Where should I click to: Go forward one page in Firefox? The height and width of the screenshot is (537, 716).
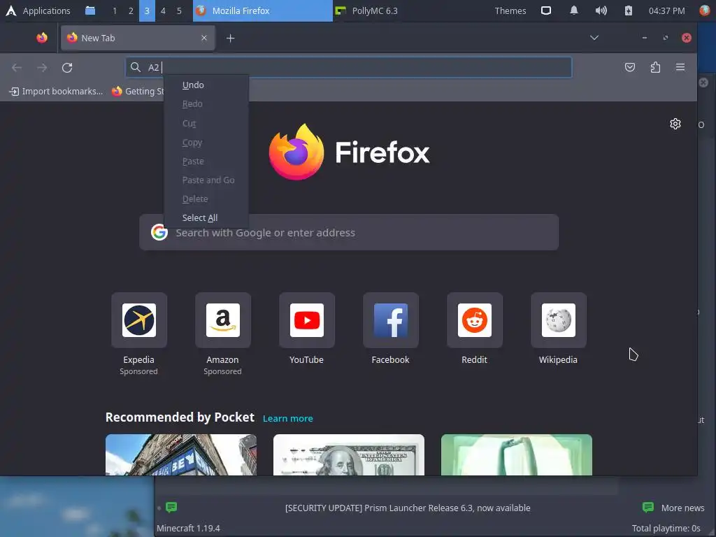click(x=42, y=68)
